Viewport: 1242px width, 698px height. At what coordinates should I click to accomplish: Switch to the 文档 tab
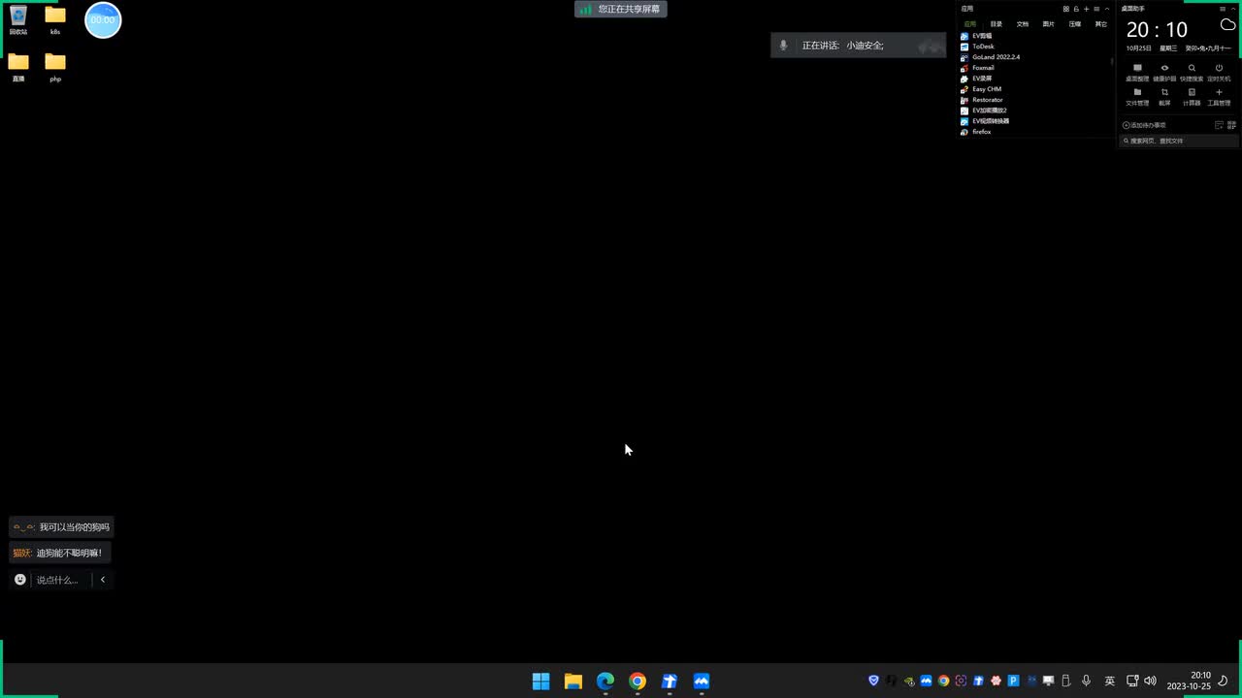click(1023, 24)
